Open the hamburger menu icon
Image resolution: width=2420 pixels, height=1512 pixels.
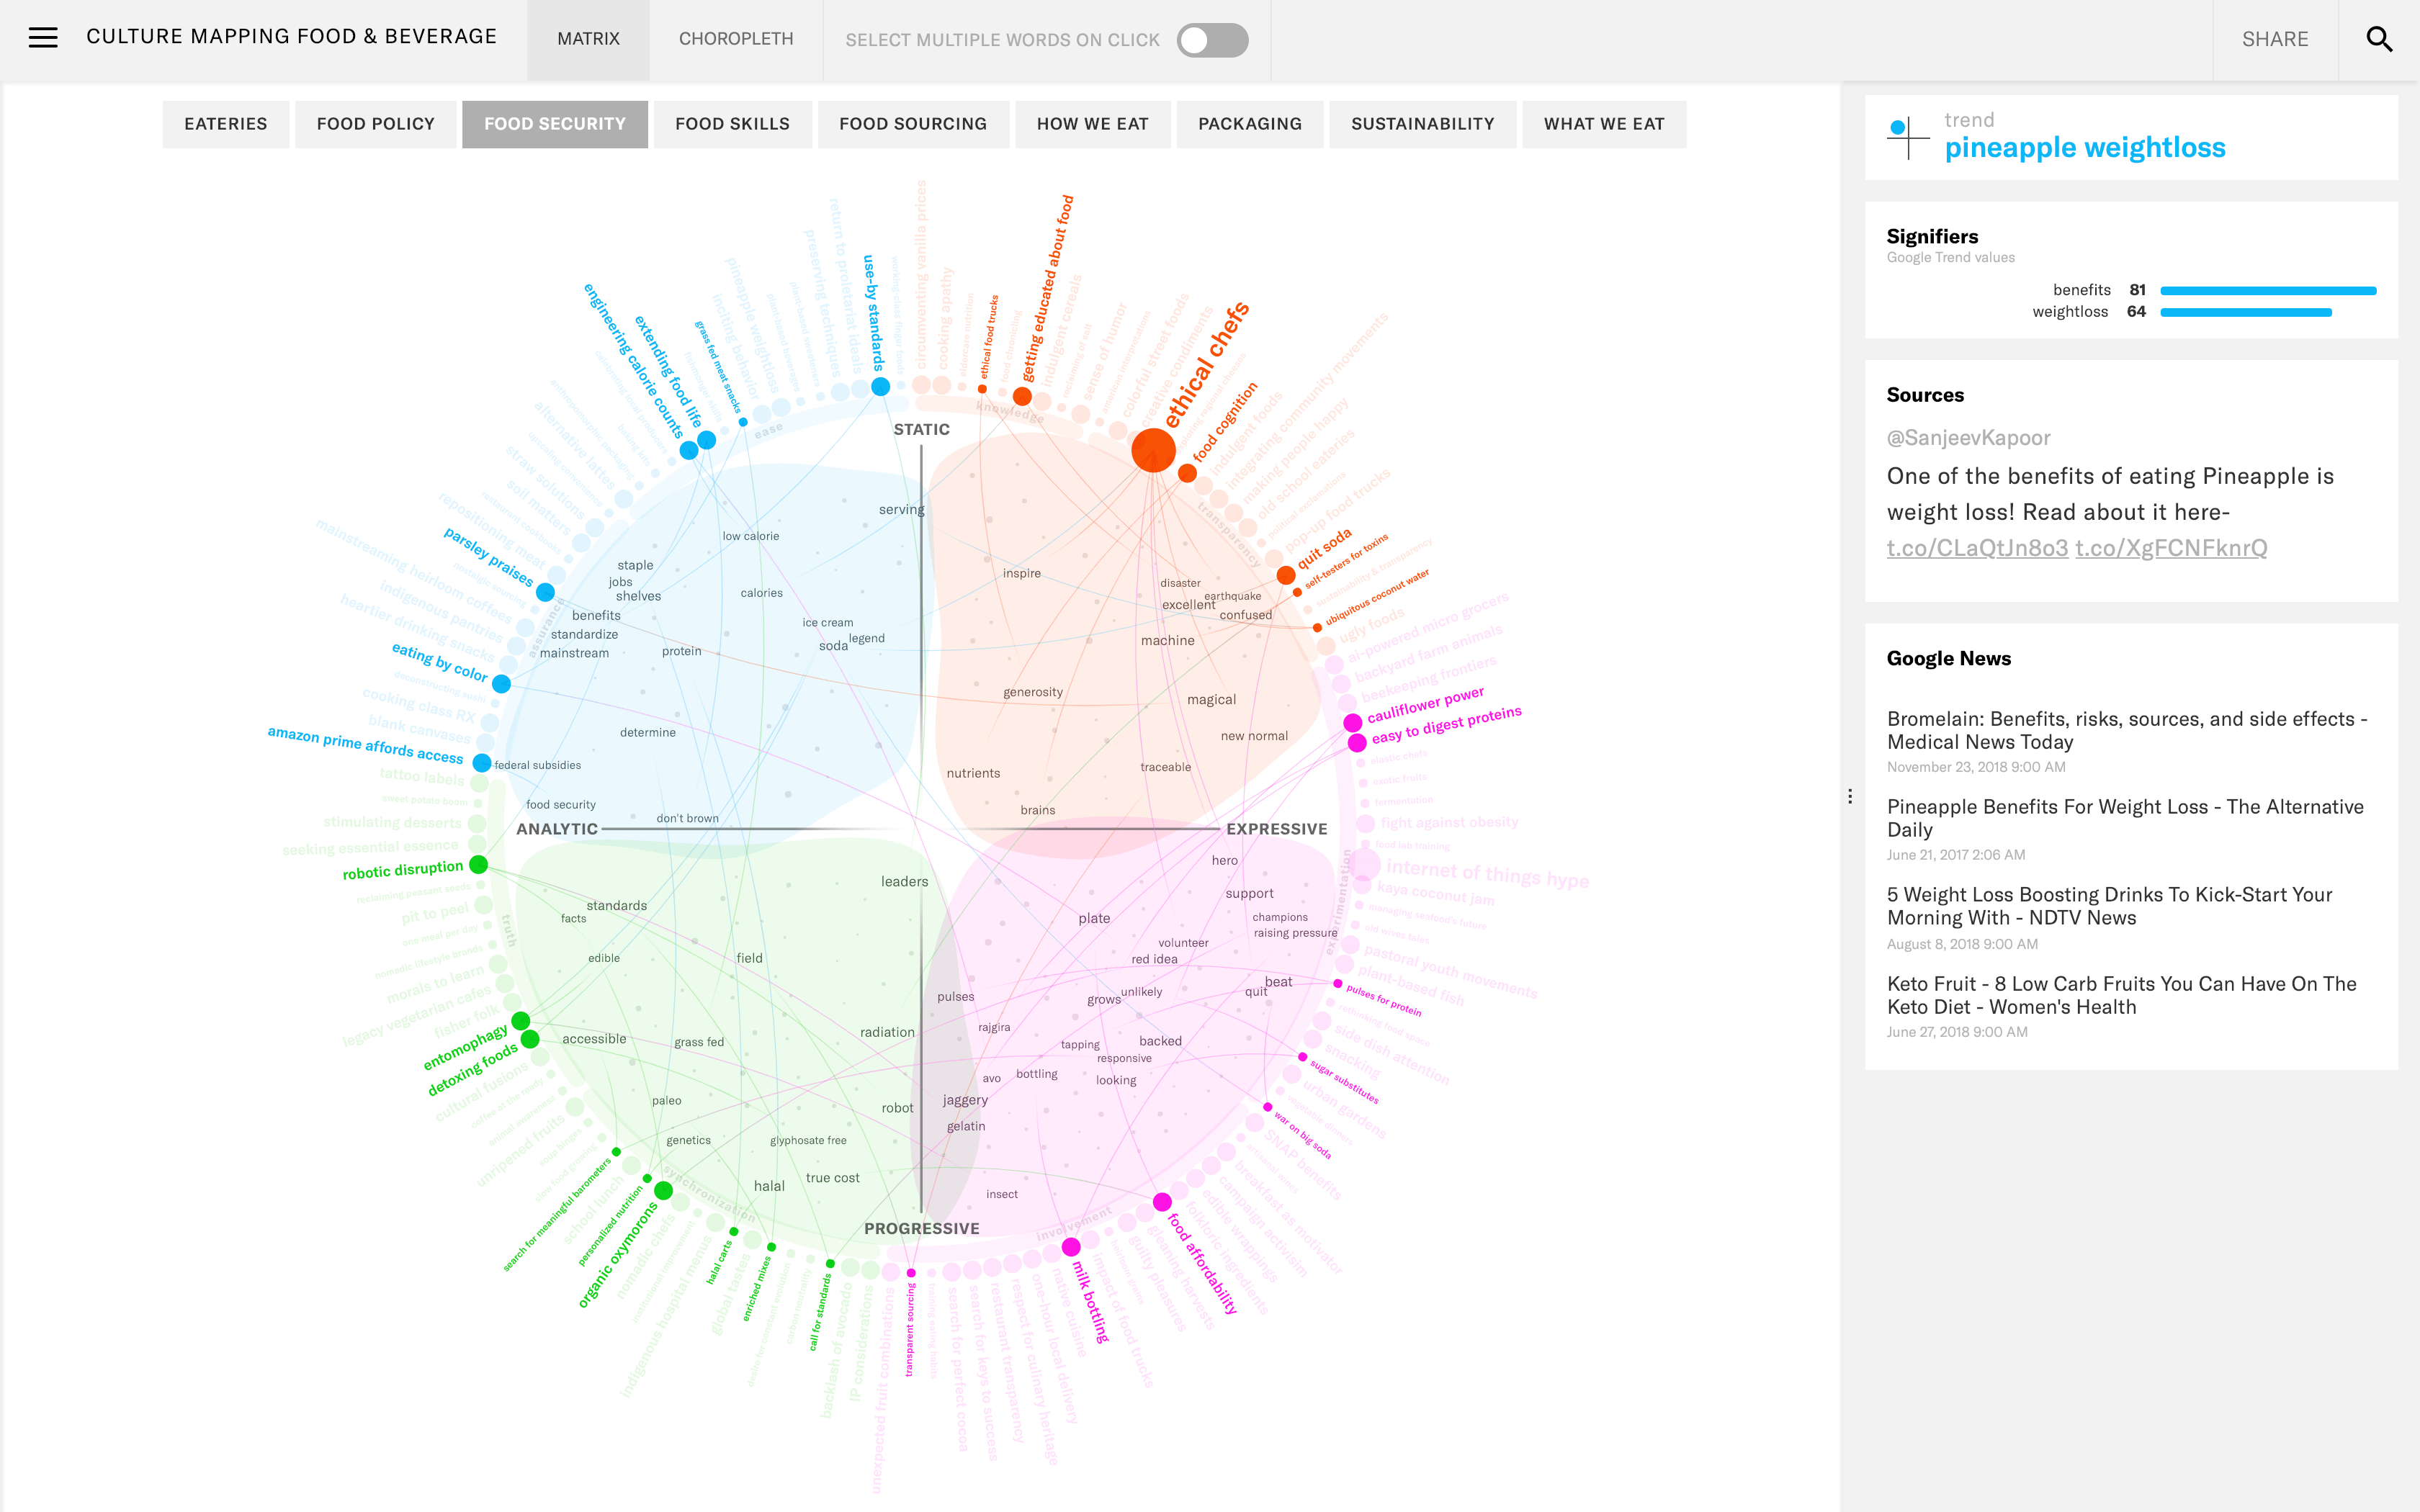tap(43, 38)
